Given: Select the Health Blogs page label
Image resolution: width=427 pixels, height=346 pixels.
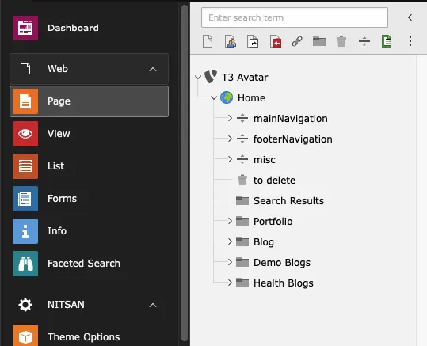Looking at the screenshot, I should click(x=284, y=283).
